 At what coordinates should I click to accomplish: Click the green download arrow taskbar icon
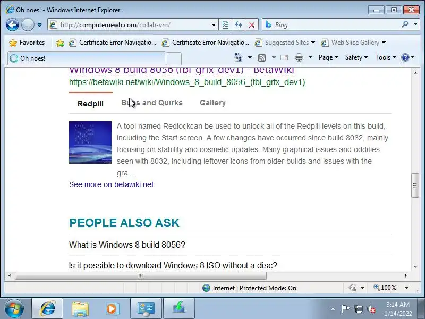[179, 309]
